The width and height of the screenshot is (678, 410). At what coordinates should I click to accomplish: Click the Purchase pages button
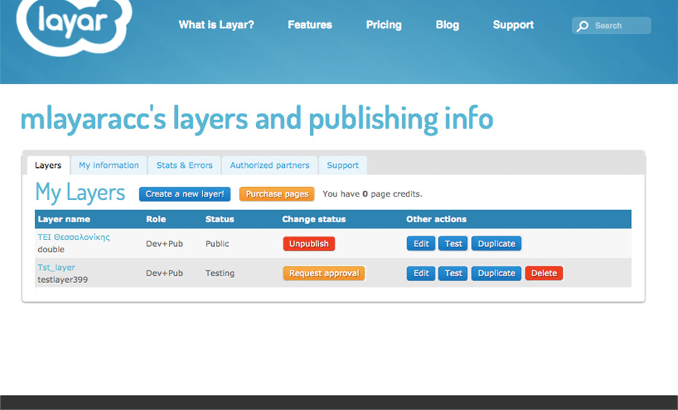[277, 194]
